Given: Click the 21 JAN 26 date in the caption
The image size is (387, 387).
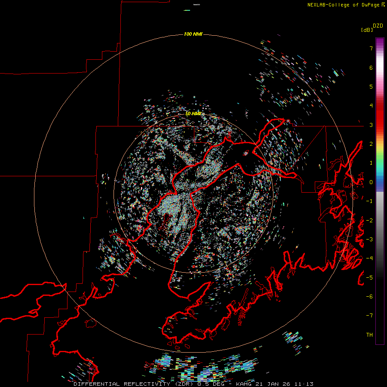Looking at the screenshot, I should click(x=274, y=384).
